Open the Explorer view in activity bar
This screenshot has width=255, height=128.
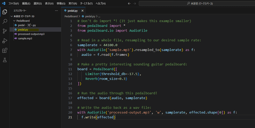[x=5, y=12]
